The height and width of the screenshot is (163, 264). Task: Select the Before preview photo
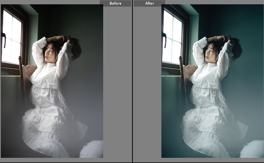point(52,81)
